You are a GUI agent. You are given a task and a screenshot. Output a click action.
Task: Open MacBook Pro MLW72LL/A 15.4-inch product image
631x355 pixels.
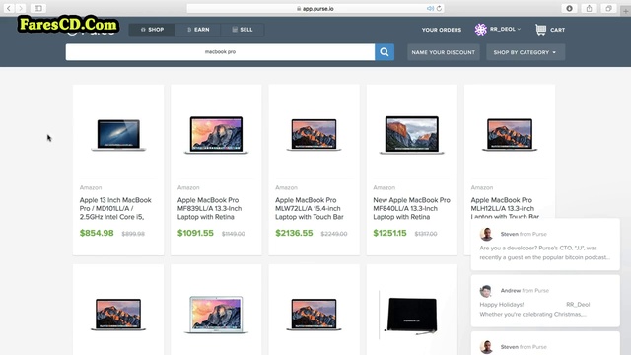tap(314, 134)
